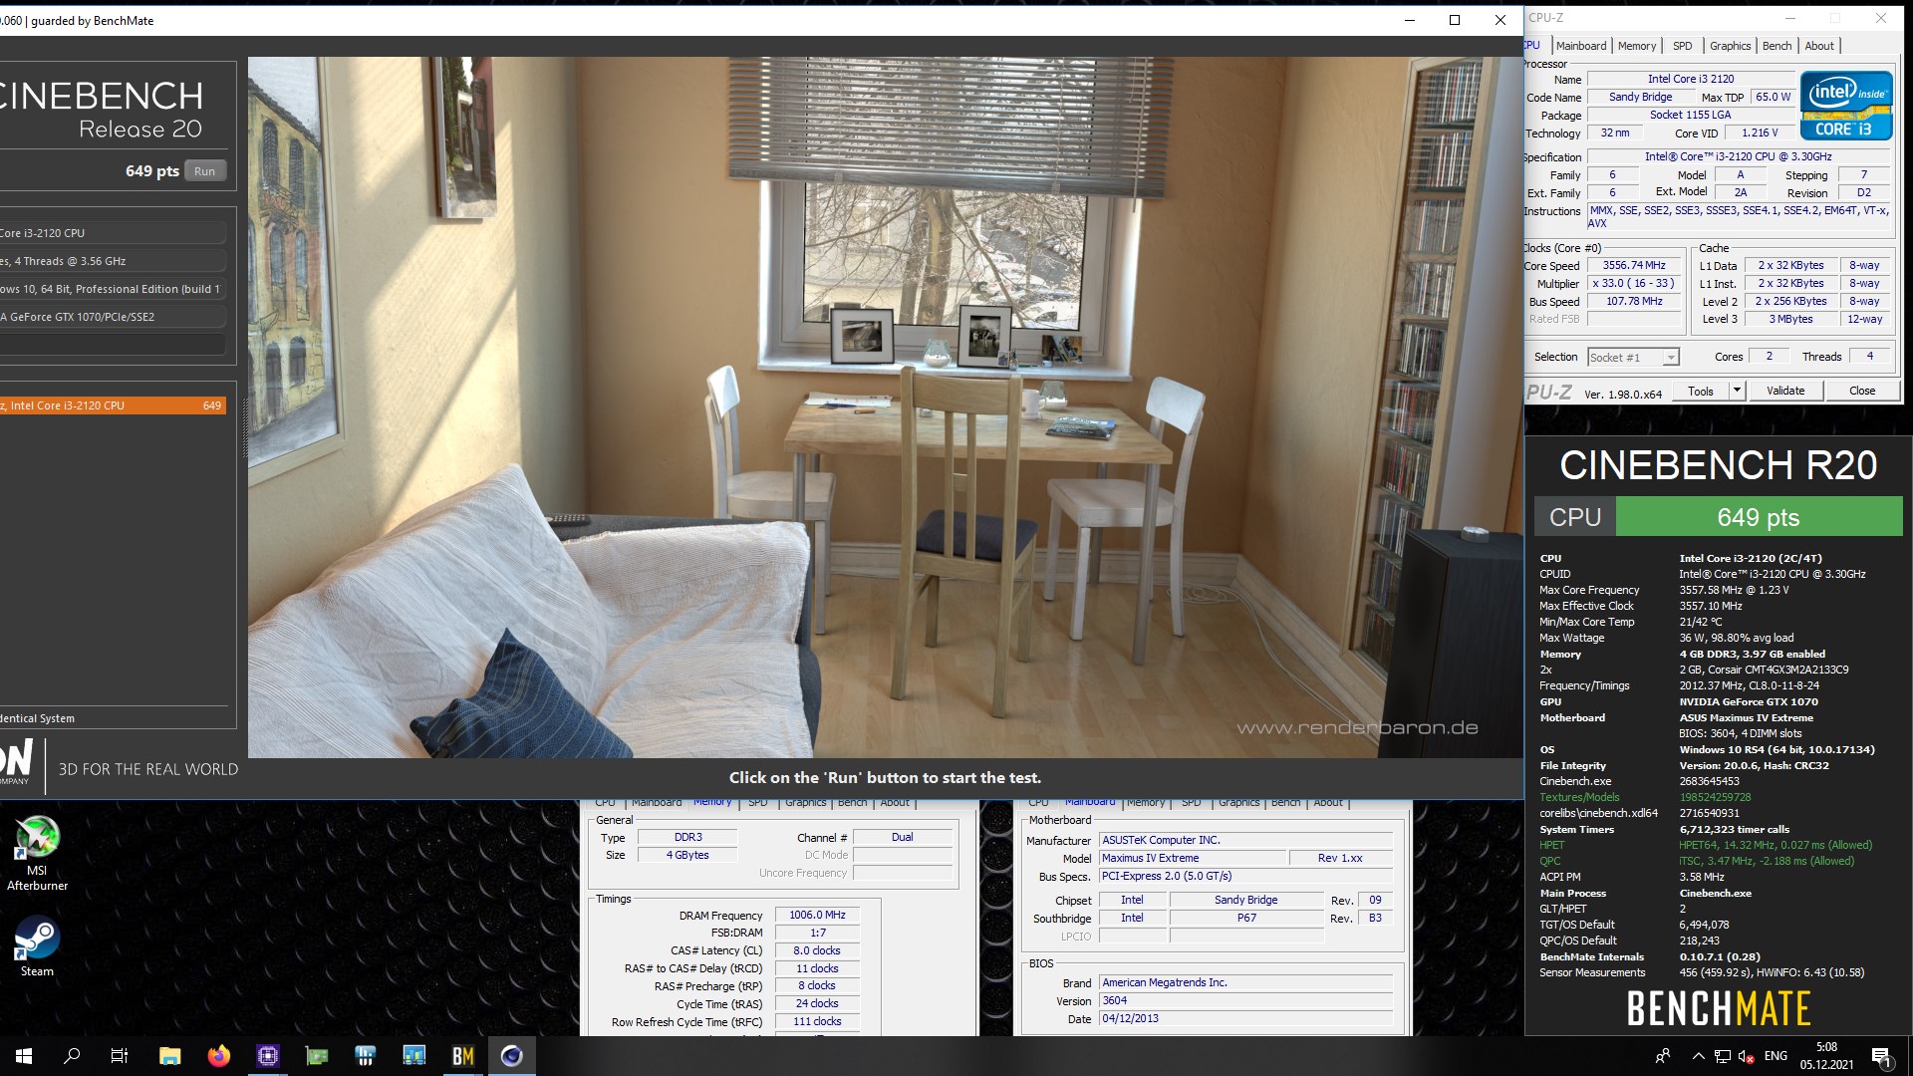Switch to Memory tab in top CPU-Z
The width and height of the screenshot is (1913, 1076).
[1637, 46]
